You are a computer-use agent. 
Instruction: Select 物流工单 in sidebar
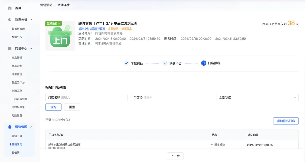coord(17,91)
